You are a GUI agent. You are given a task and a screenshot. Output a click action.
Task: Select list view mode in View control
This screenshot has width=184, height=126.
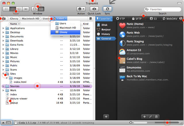tap(13, 9)
